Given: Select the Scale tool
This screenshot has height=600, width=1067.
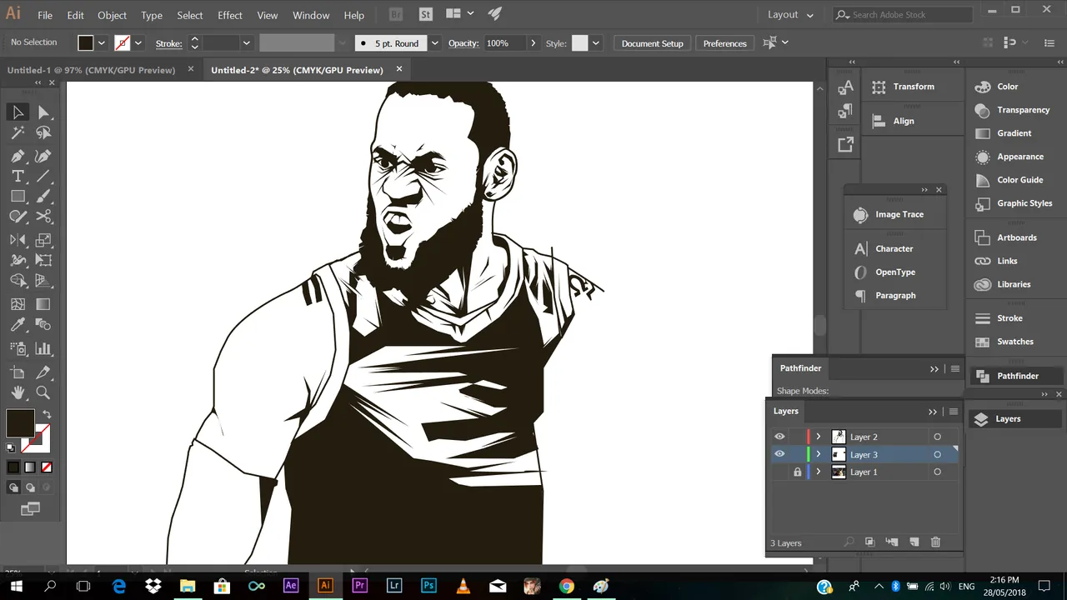Looking at the screenshot, I should (43, 240).
